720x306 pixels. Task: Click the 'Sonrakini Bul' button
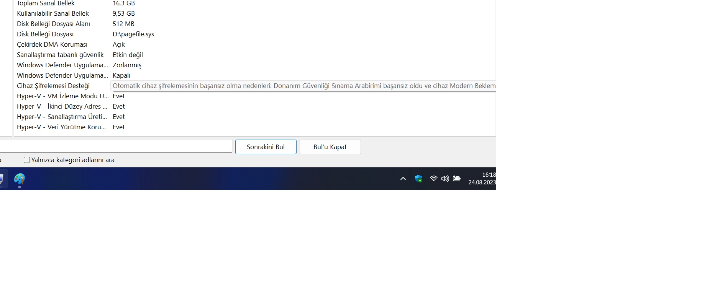point(266,147)
